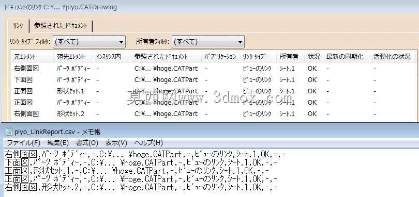This screenshot has width=419, height=197.
Task: Switch to the 参照されたドキュメント tab
Action: [x=61, y=26]
